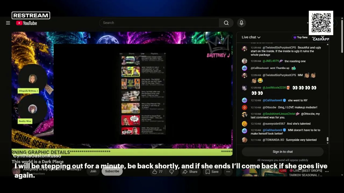Open avatar beside JustNicole2230's eyes message
Viewport: 344px width, 193px height.
click(244, 88)
